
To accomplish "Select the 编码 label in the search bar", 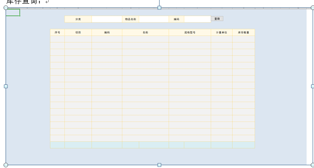I will (176, 19).
